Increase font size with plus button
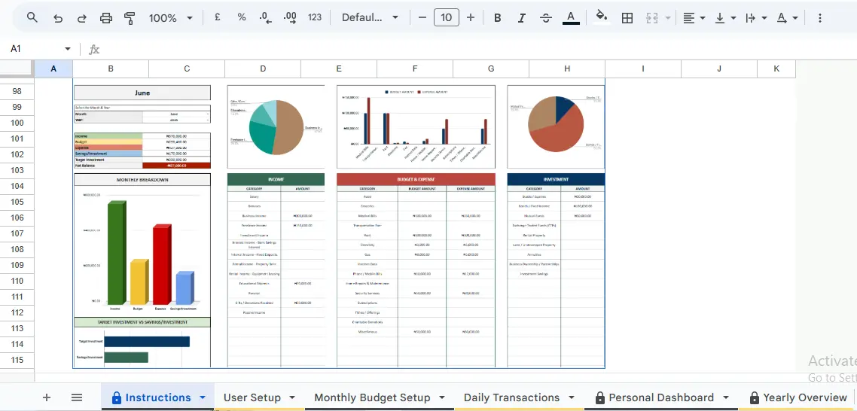 pyautogui.click(x=471, y=17)
